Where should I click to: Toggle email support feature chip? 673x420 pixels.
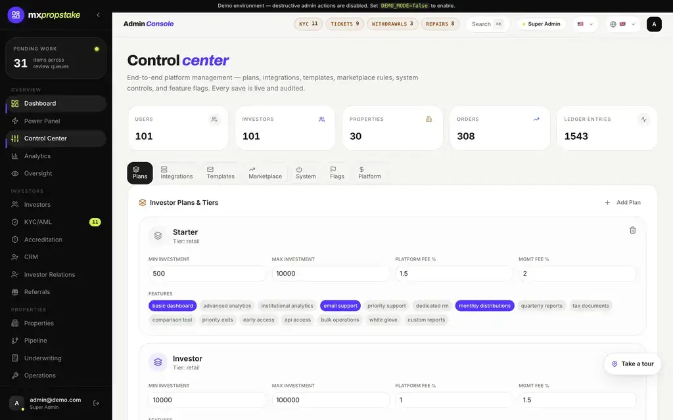(340, 306)
